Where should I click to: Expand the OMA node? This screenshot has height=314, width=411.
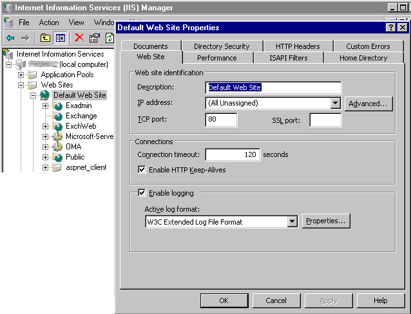click(x=45, y=147)
